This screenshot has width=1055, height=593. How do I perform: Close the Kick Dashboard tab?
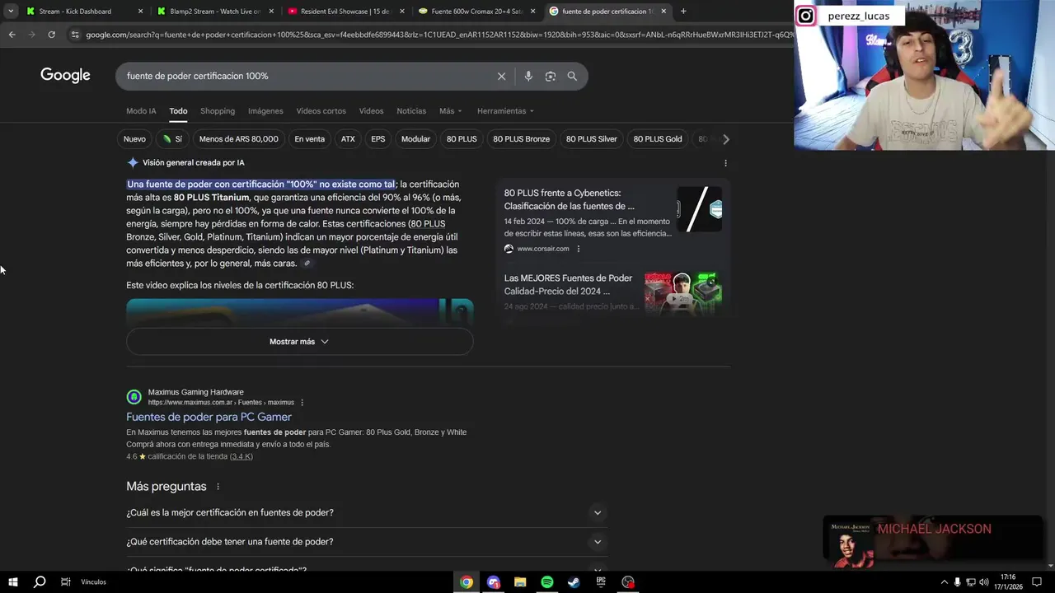(x=140, y=12)
